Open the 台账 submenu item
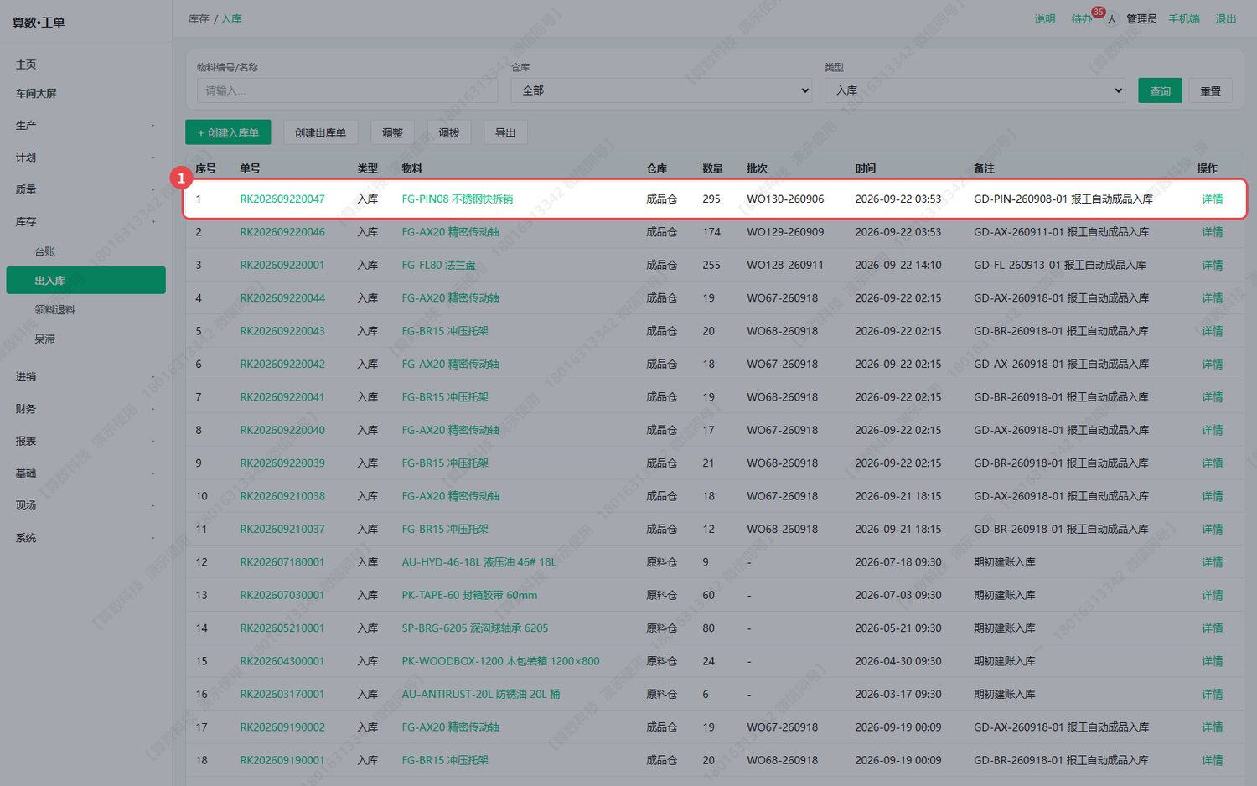The image size is (1257, 786). pyautogui.click(x=85, y=251)
